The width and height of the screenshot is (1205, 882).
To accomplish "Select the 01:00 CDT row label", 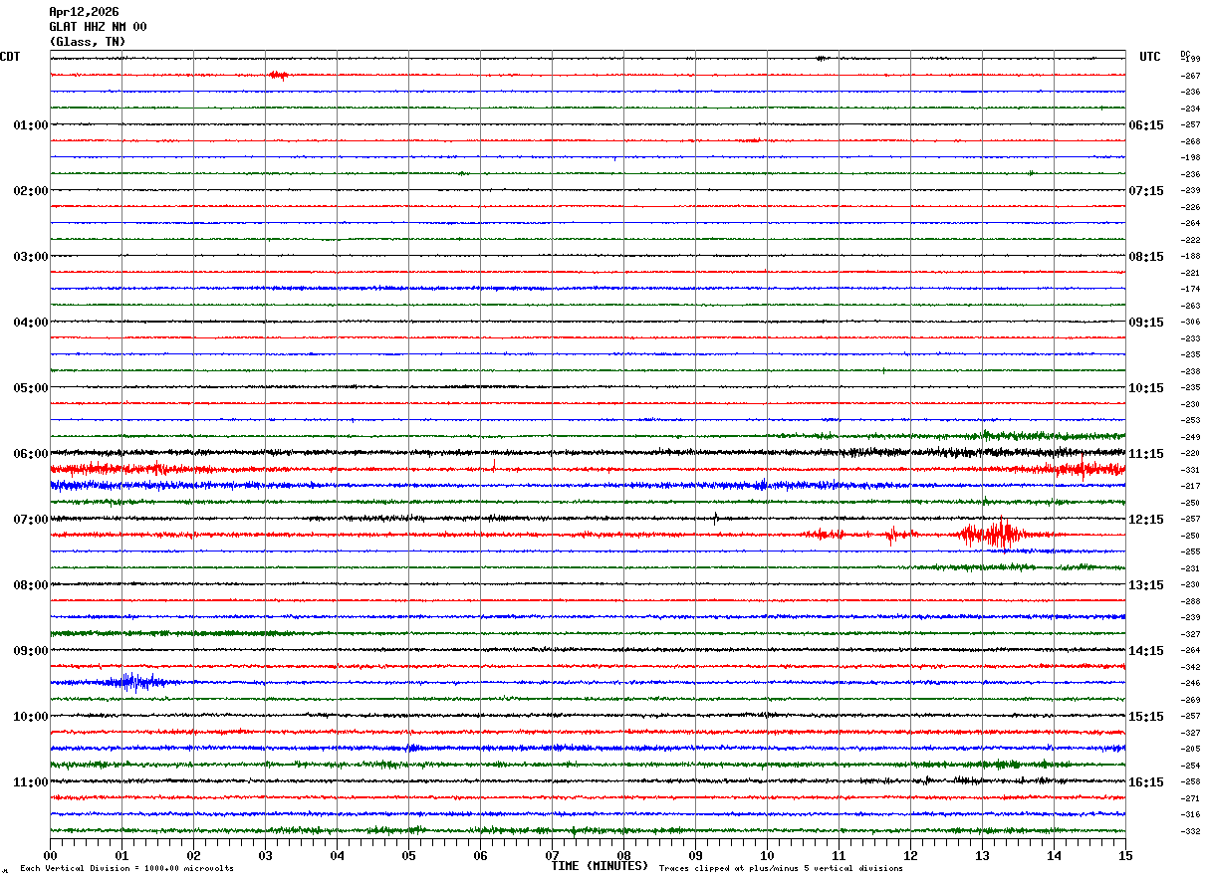I will [30, 125].
